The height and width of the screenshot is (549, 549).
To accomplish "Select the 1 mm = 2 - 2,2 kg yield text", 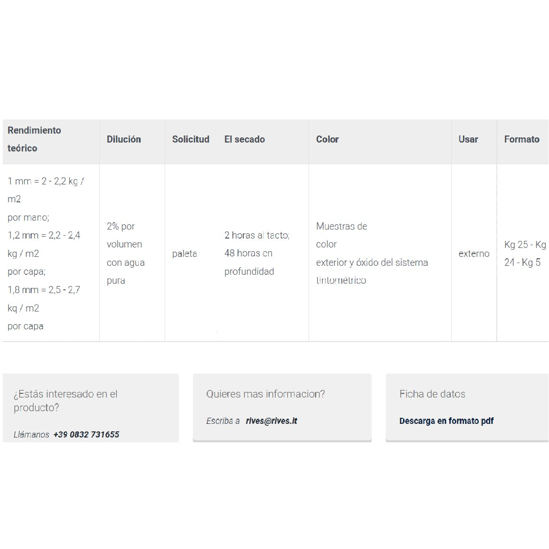I will pyautogui.click(x=46, y=190).
